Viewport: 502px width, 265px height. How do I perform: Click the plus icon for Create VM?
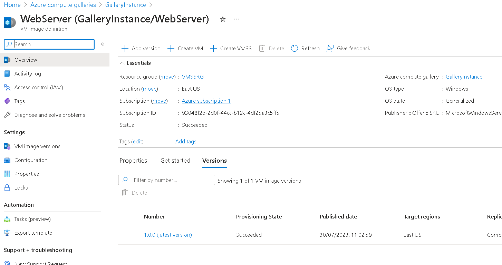[171, 48]
